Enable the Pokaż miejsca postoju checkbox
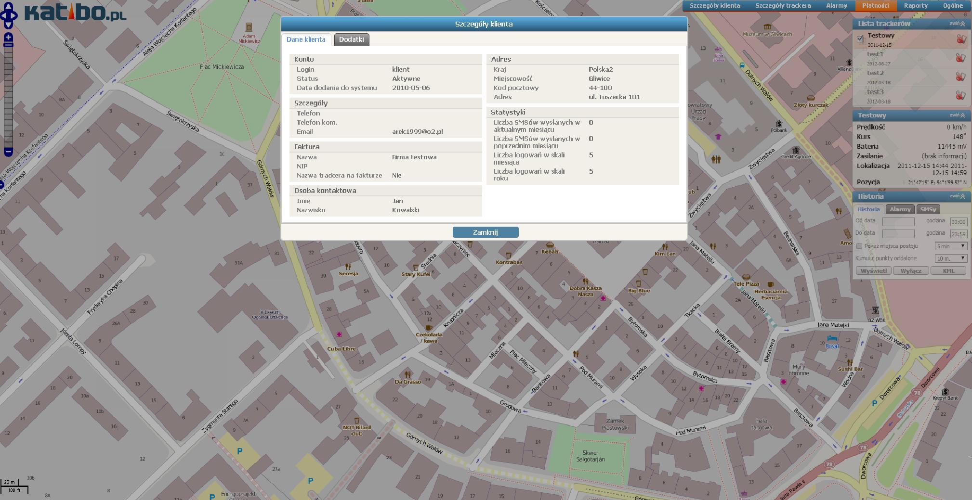 (859, 246)
